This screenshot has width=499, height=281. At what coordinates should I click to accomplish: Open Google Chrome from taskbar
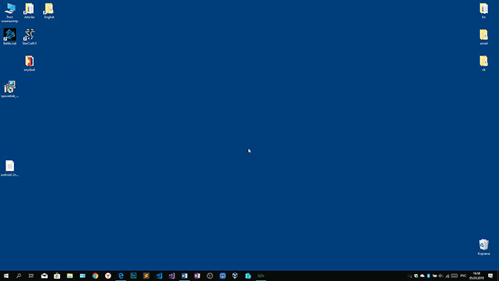95,276
